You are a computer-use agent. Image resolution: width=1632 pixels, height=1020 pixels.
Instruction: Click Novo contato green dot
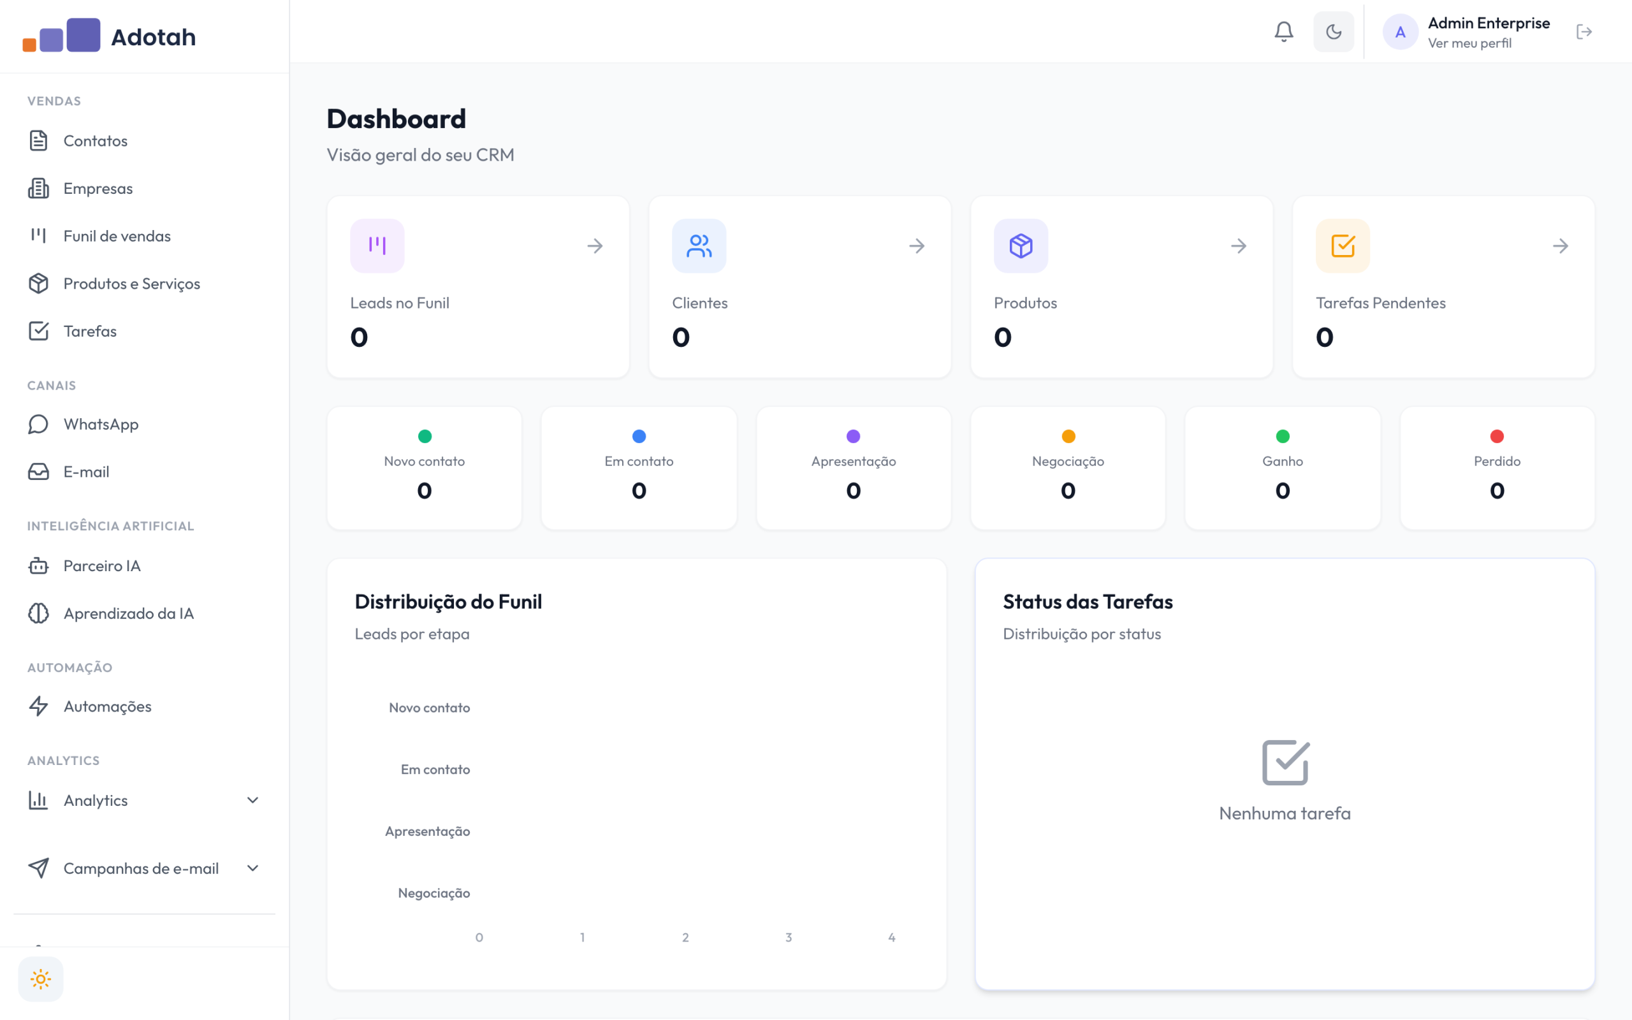point(424,436)
